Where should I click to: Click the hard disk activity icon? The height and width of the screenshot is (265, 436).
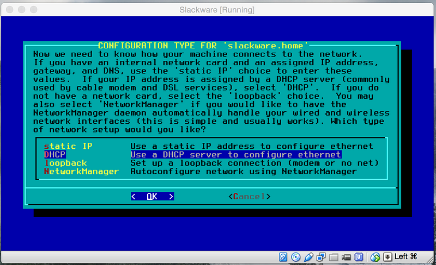[283, 257]
